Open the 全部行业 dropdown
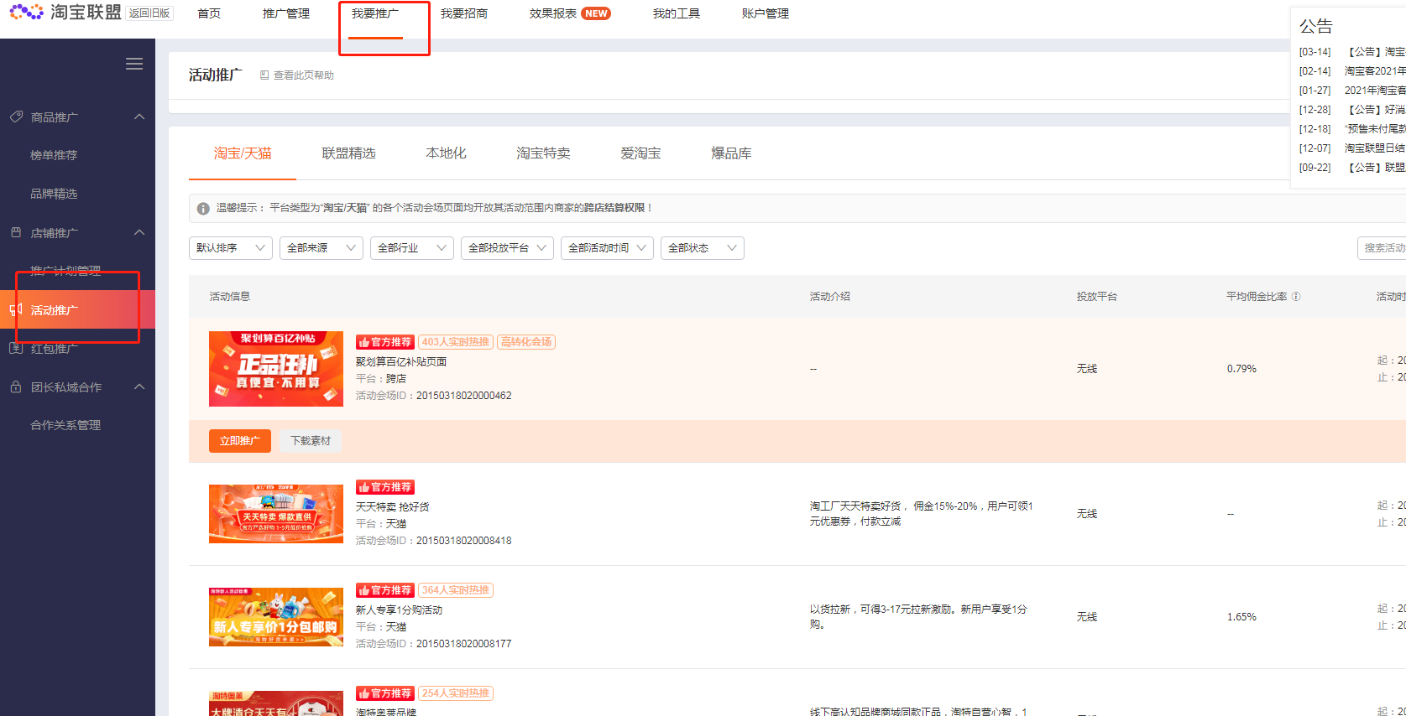 [x=412, y=248]
